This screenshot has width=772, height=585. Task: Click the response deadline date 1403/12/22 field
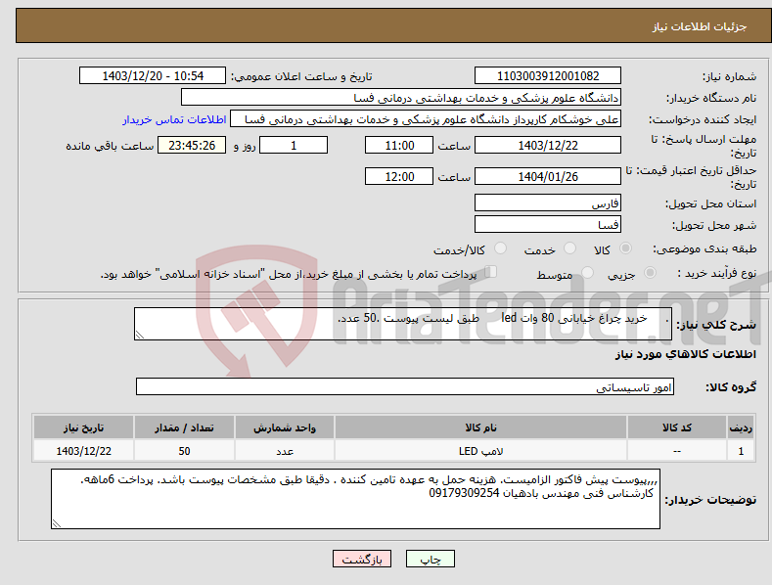(548, 145)
